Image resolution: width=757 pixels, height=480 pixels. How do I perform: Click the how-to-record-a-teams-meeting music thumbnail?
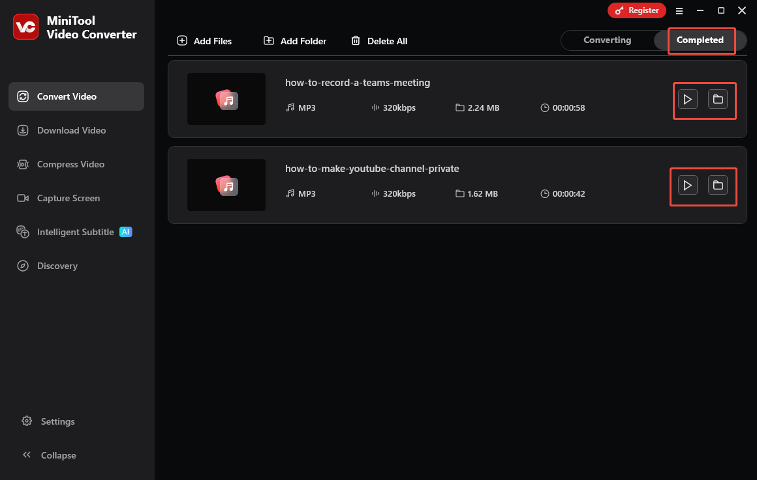[x=226, y=99]
